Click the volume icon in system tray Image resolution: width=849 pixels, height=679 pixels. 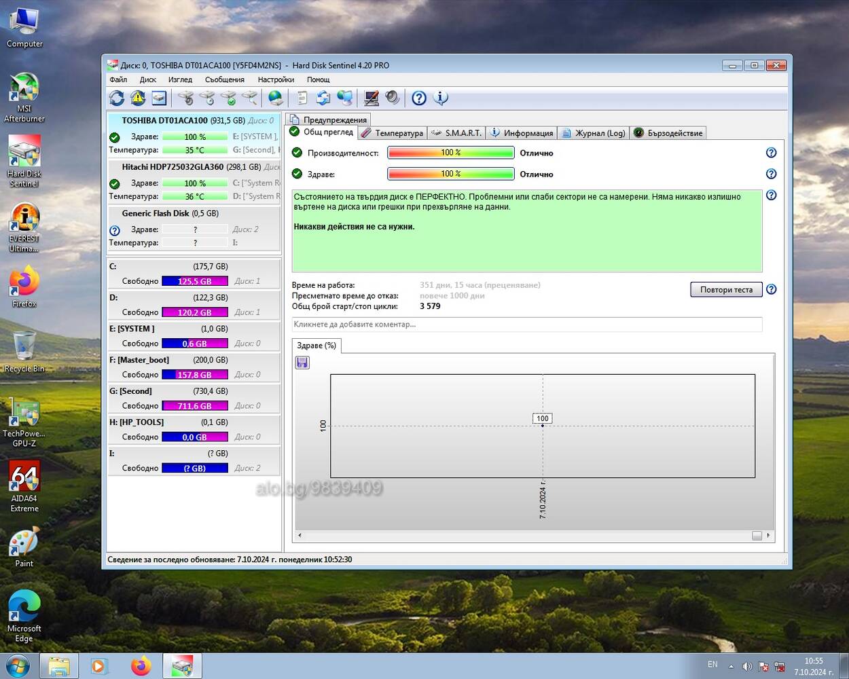point(747,667)
